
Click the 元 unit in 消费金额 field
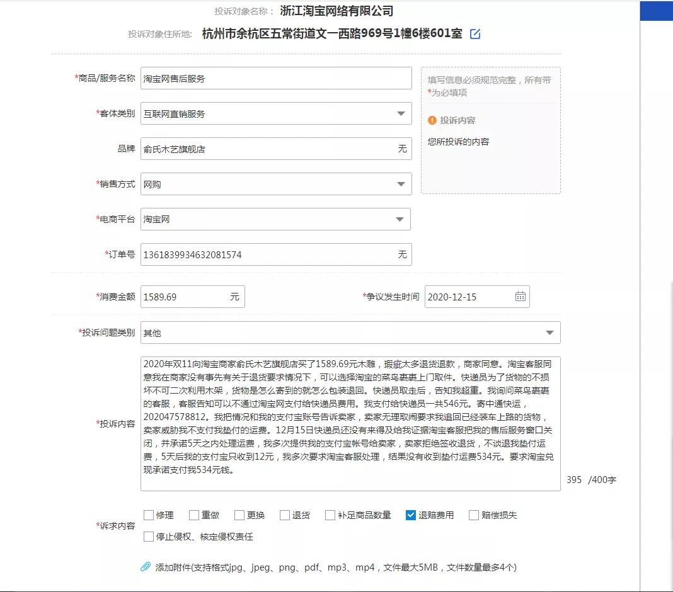pos(234,297)
